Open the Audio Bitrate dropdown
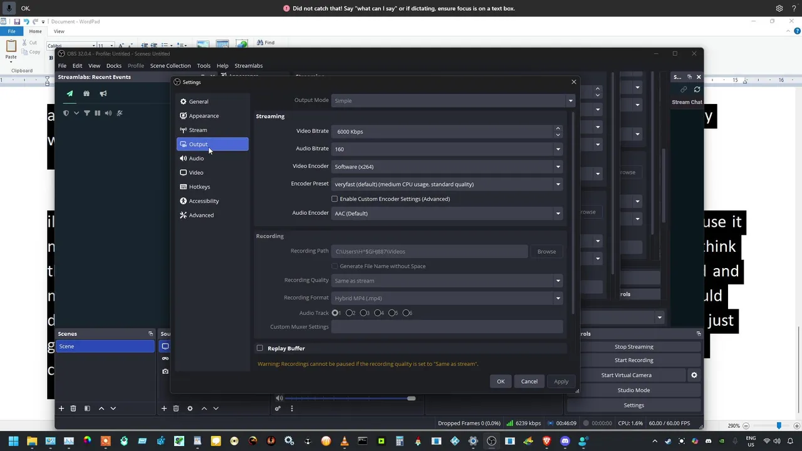 (x=447, y=149)
